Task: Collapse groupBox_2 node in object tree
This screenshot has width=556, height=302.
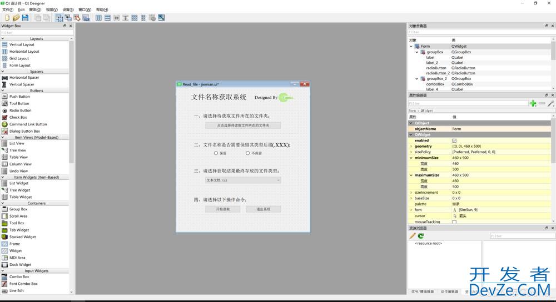Action: tap(417, 79)
